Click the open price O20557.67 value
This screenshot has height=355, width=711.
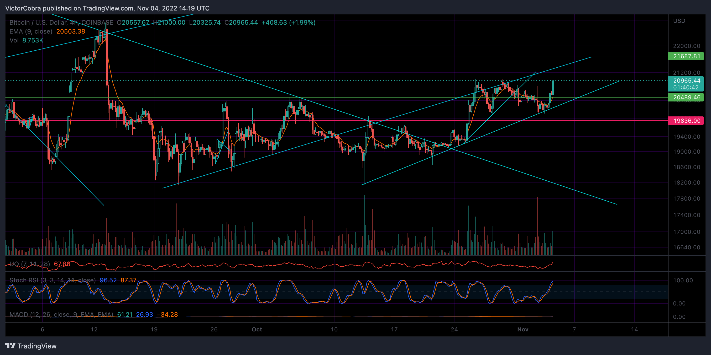point(133,23)
